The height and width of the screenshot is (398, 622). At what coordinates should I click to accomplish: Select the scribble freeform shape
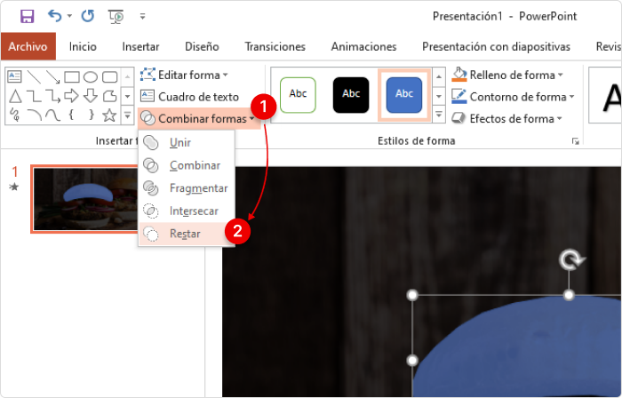[x=15, y=115]
